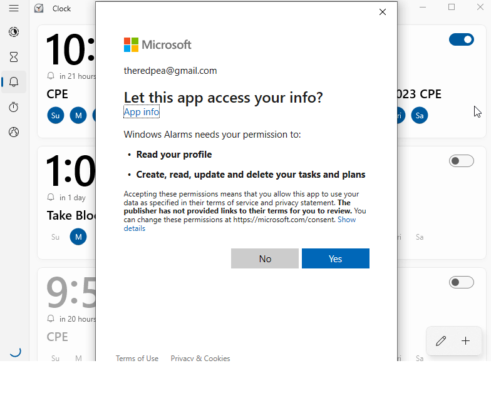
Task: Click 'Let this app access your info?' heading
Action: click(223, 98)
